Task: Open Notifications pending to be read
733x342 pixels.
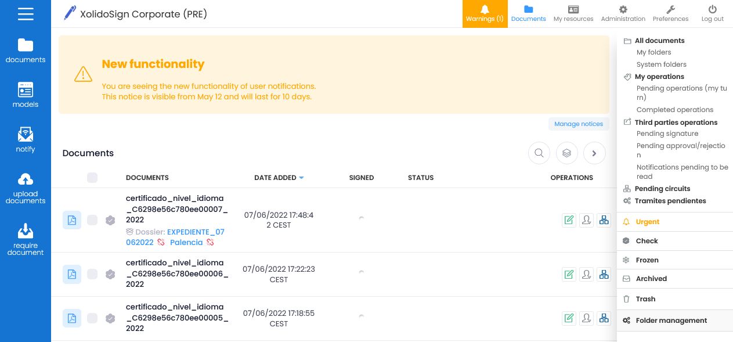Action: (683, 172)
